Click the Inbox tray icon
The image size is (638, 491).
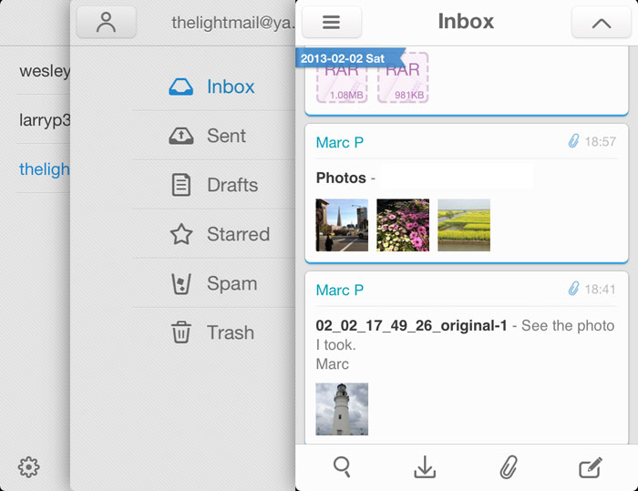(181, 87)
